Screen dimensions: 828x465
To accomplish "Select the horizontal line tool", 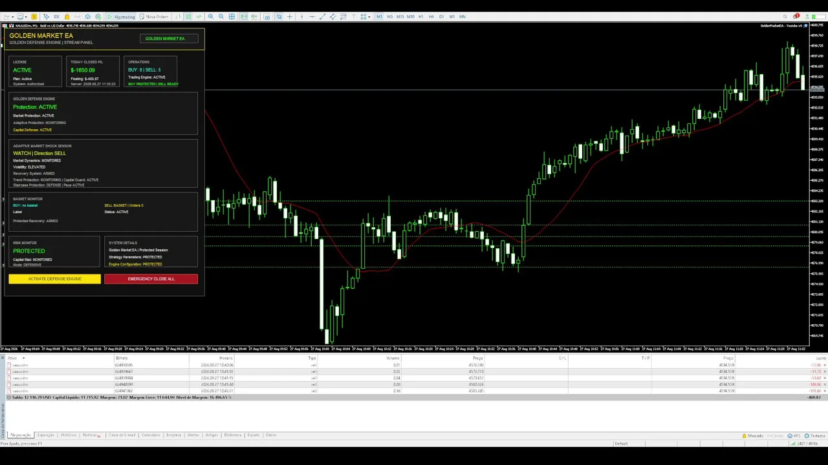I will pos(312,17).
